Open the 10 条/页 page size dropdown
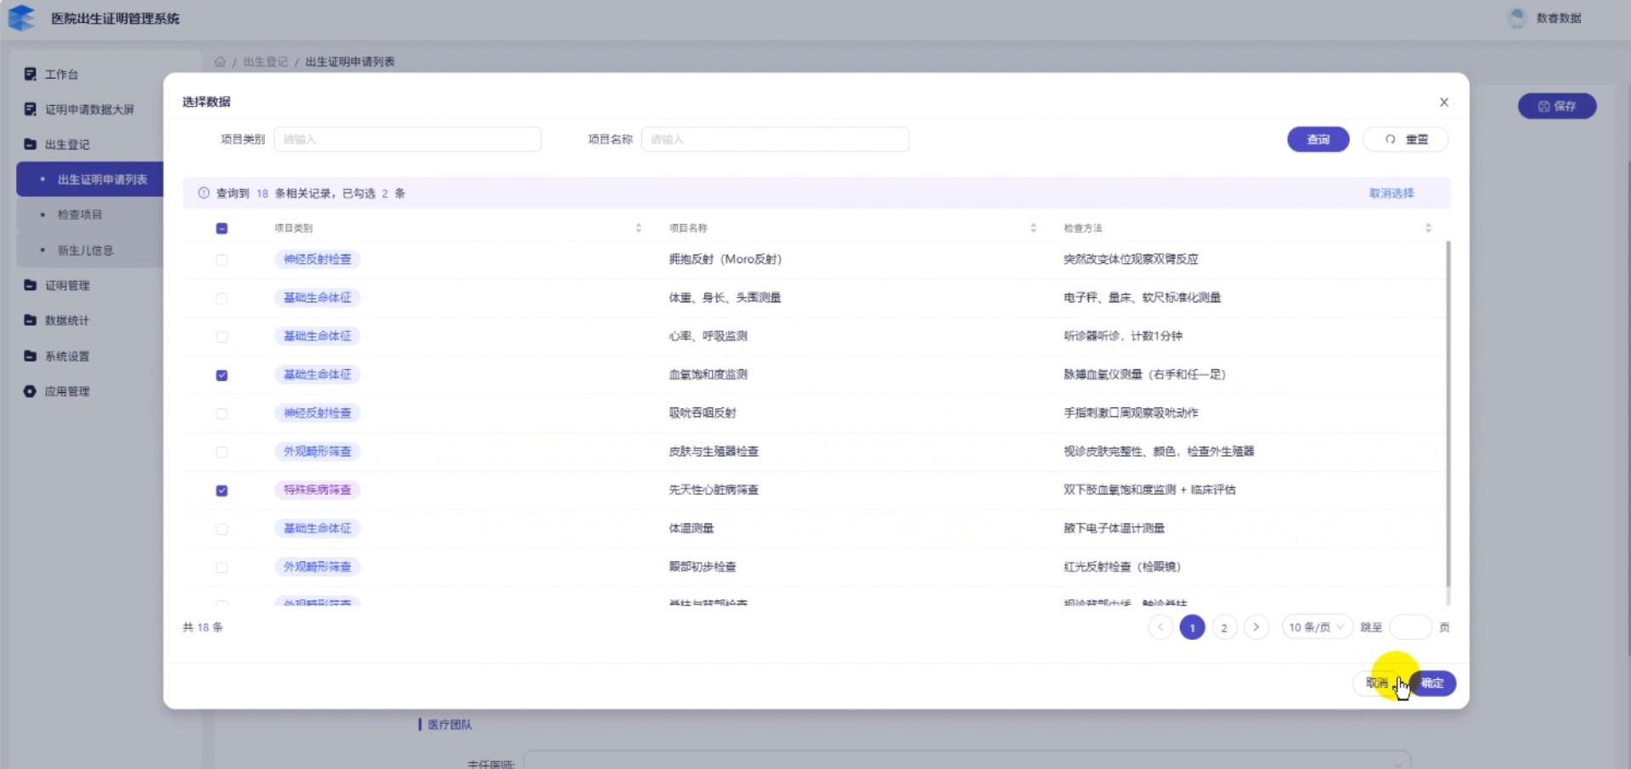This screenshot has height=769, width=1631. [1317, 627]
